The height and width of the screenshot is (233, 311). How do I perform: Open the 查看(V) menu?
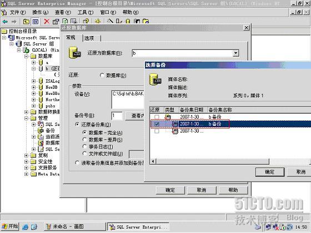tap(63, 12)
